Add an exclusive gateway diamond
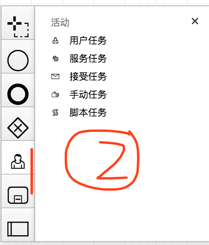 point(18,128)
